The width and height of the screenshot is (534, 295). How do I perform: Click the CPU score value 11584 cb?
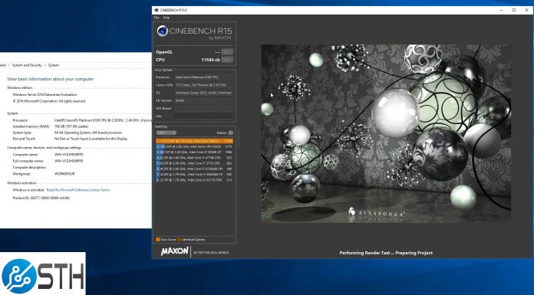pos(210,60)
